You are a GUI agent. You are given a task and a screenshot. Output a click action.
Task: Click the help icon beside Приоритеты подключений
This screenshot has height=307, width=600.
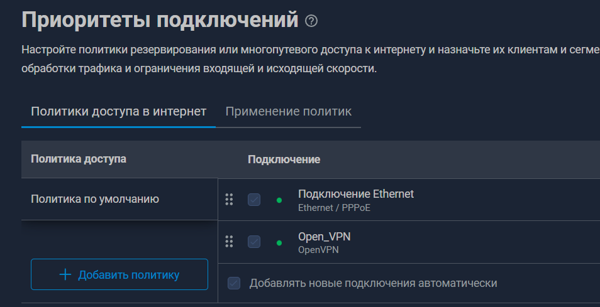(x=311, y=21)
